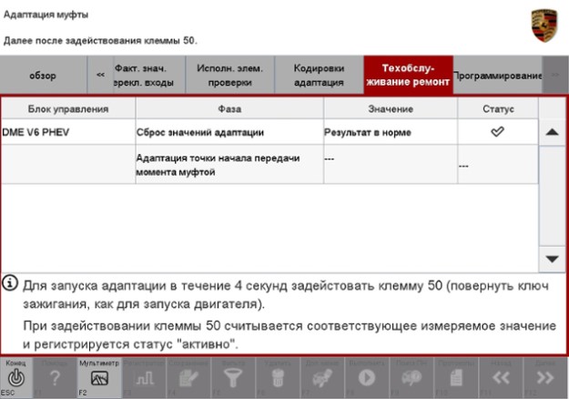Select the DME V6 PHEV control unit row
The image size is (569, 399).
click(67, 133)
